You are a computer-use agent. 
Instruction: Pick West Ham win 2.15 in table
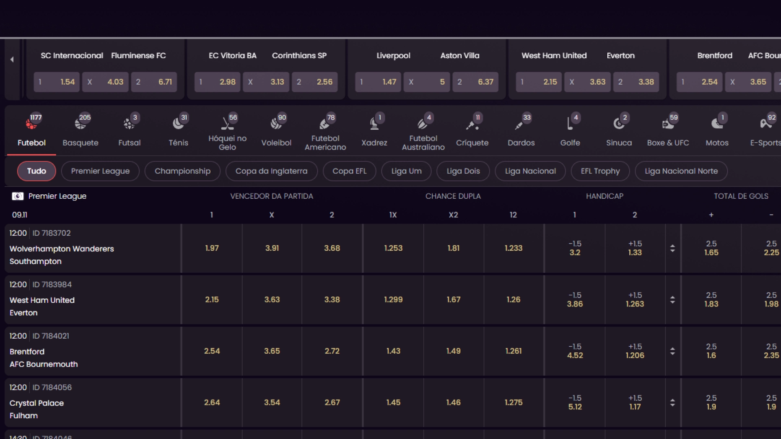coord(212,300)
